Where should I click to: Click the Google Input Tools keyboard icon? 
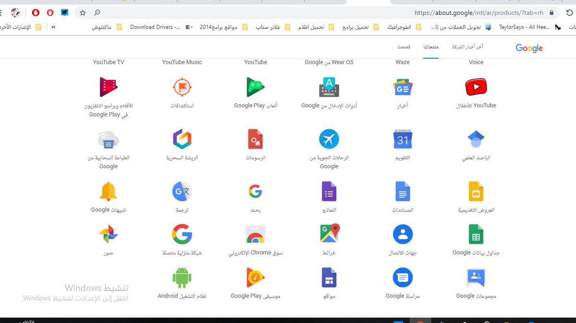tap(329, 87)
